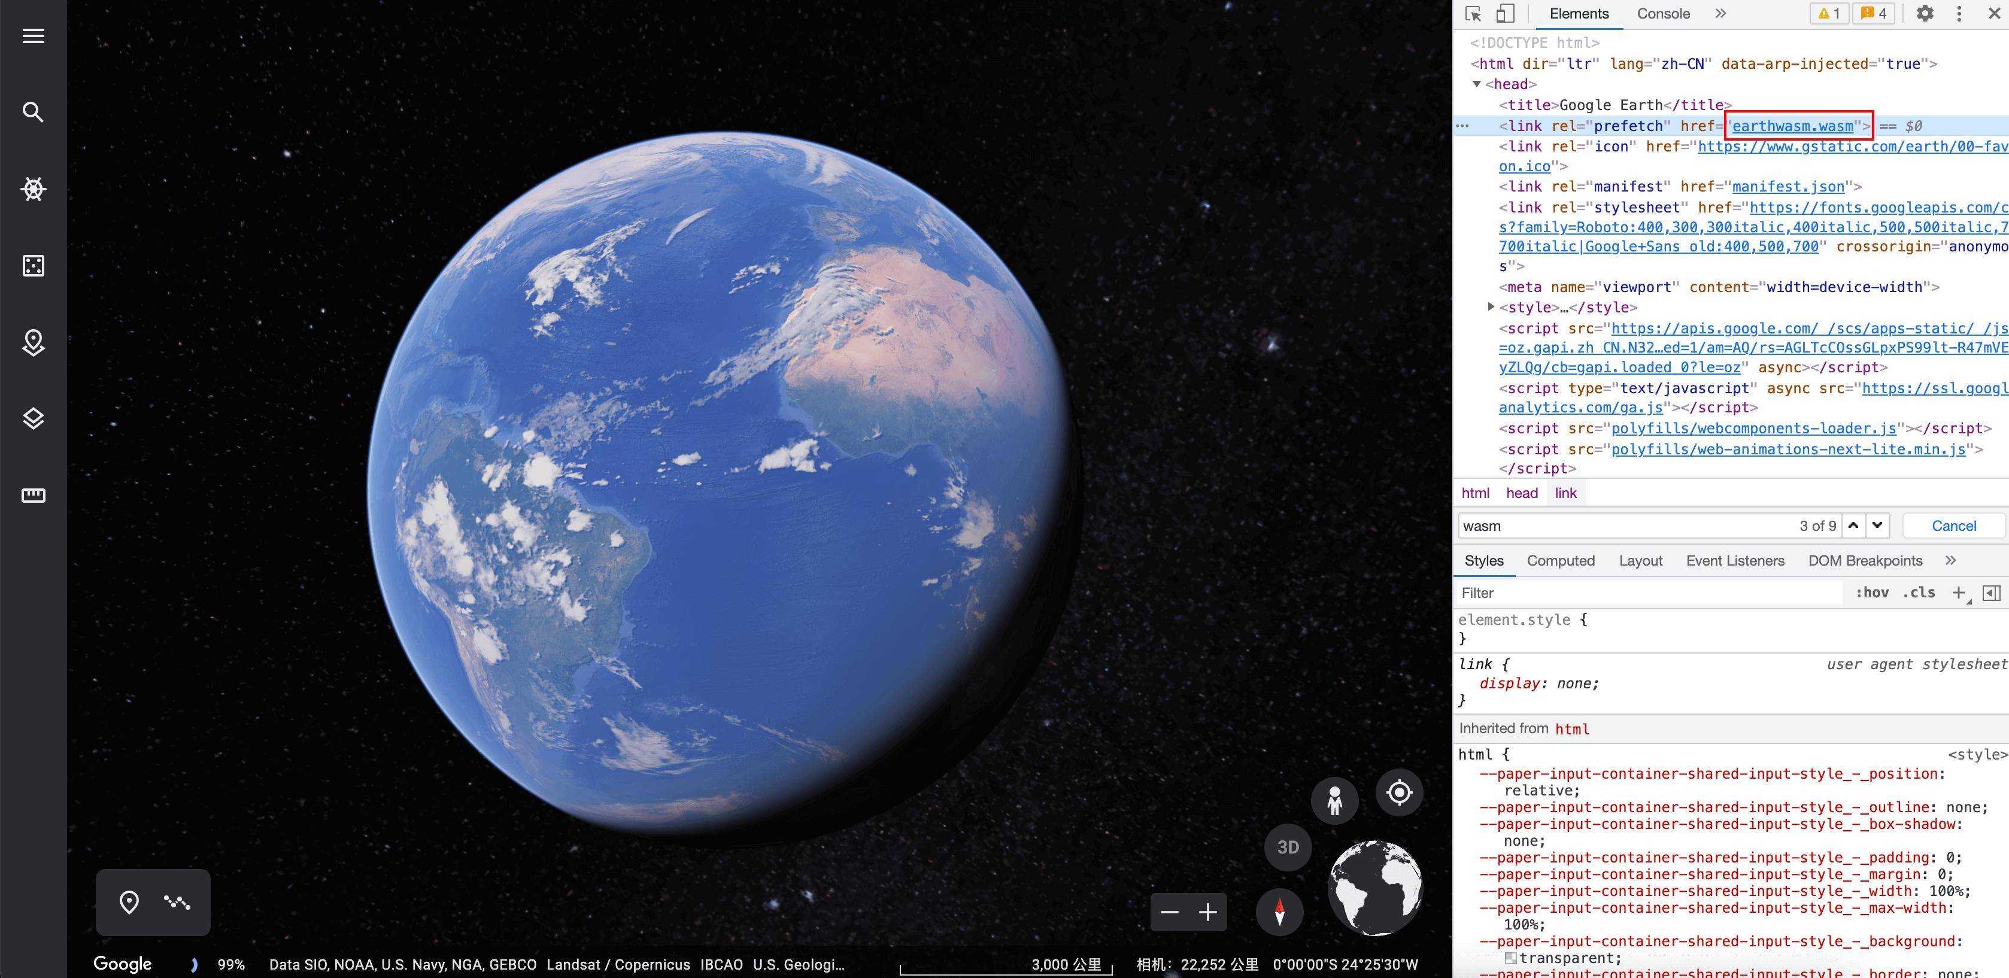Switch to the Computed tab
Image resolution: width=2009 pixels, height=978 pixels.
coord(1561,561)
